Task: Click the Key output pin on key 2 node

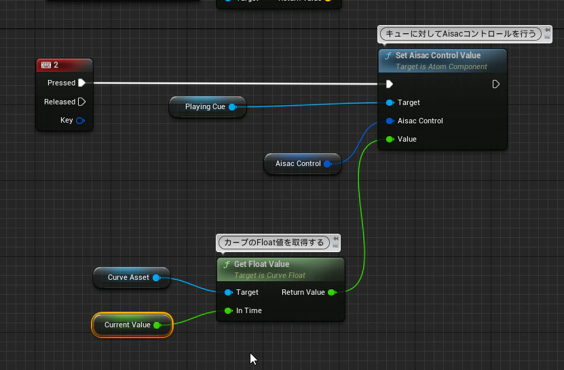Action: (80, 121)
